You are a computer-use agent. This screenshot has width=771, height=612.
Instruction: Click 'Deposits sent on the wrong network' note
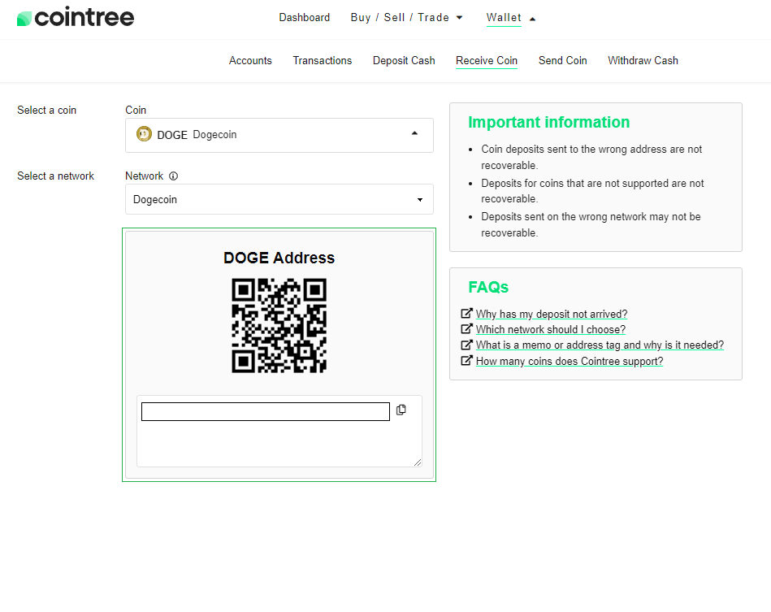591,225
